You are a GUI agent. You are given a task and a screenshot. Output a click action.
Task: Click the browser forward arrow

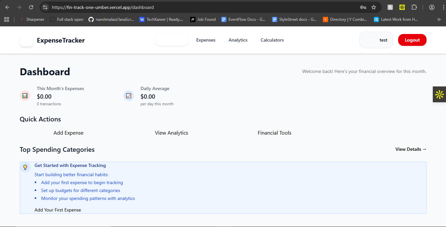point(19,7)
